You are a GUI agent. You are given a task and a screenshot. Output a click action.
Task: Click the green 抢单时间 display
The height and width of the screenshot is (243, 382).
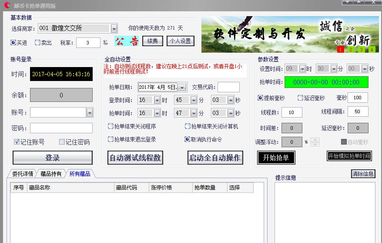tap(326, 82)
